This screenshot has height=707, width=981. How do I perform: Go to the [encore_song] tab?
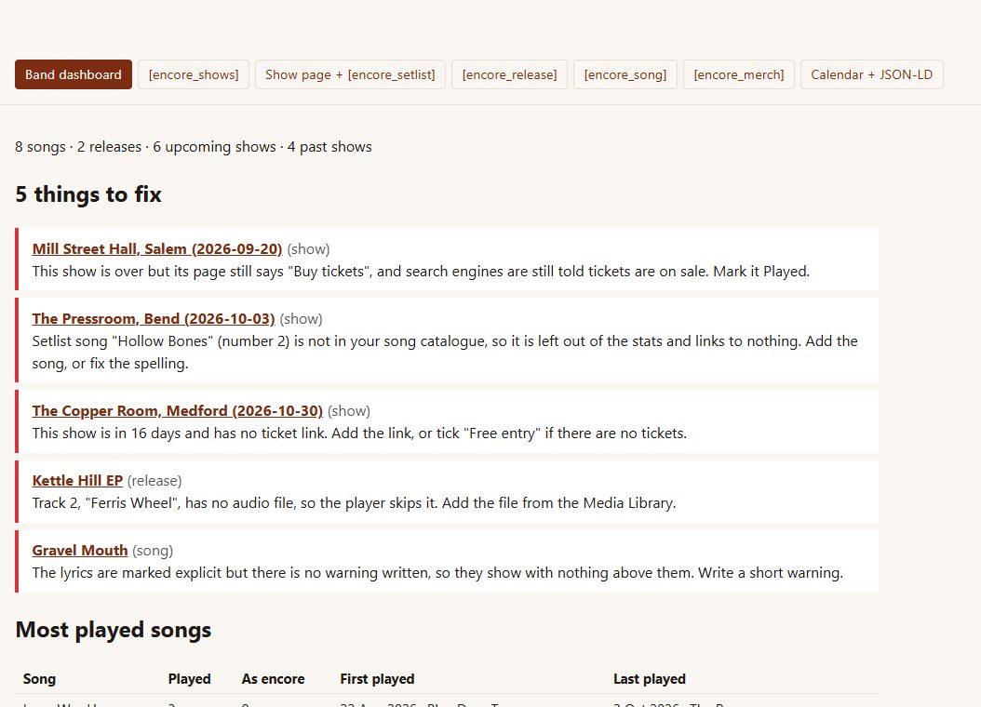625,74
